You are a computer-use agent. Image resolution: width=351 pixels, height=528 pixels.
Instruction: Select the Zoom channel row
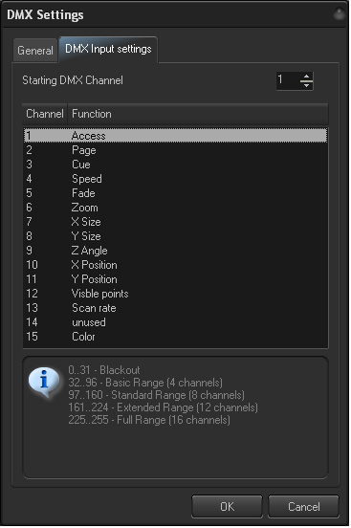(175, 208)
